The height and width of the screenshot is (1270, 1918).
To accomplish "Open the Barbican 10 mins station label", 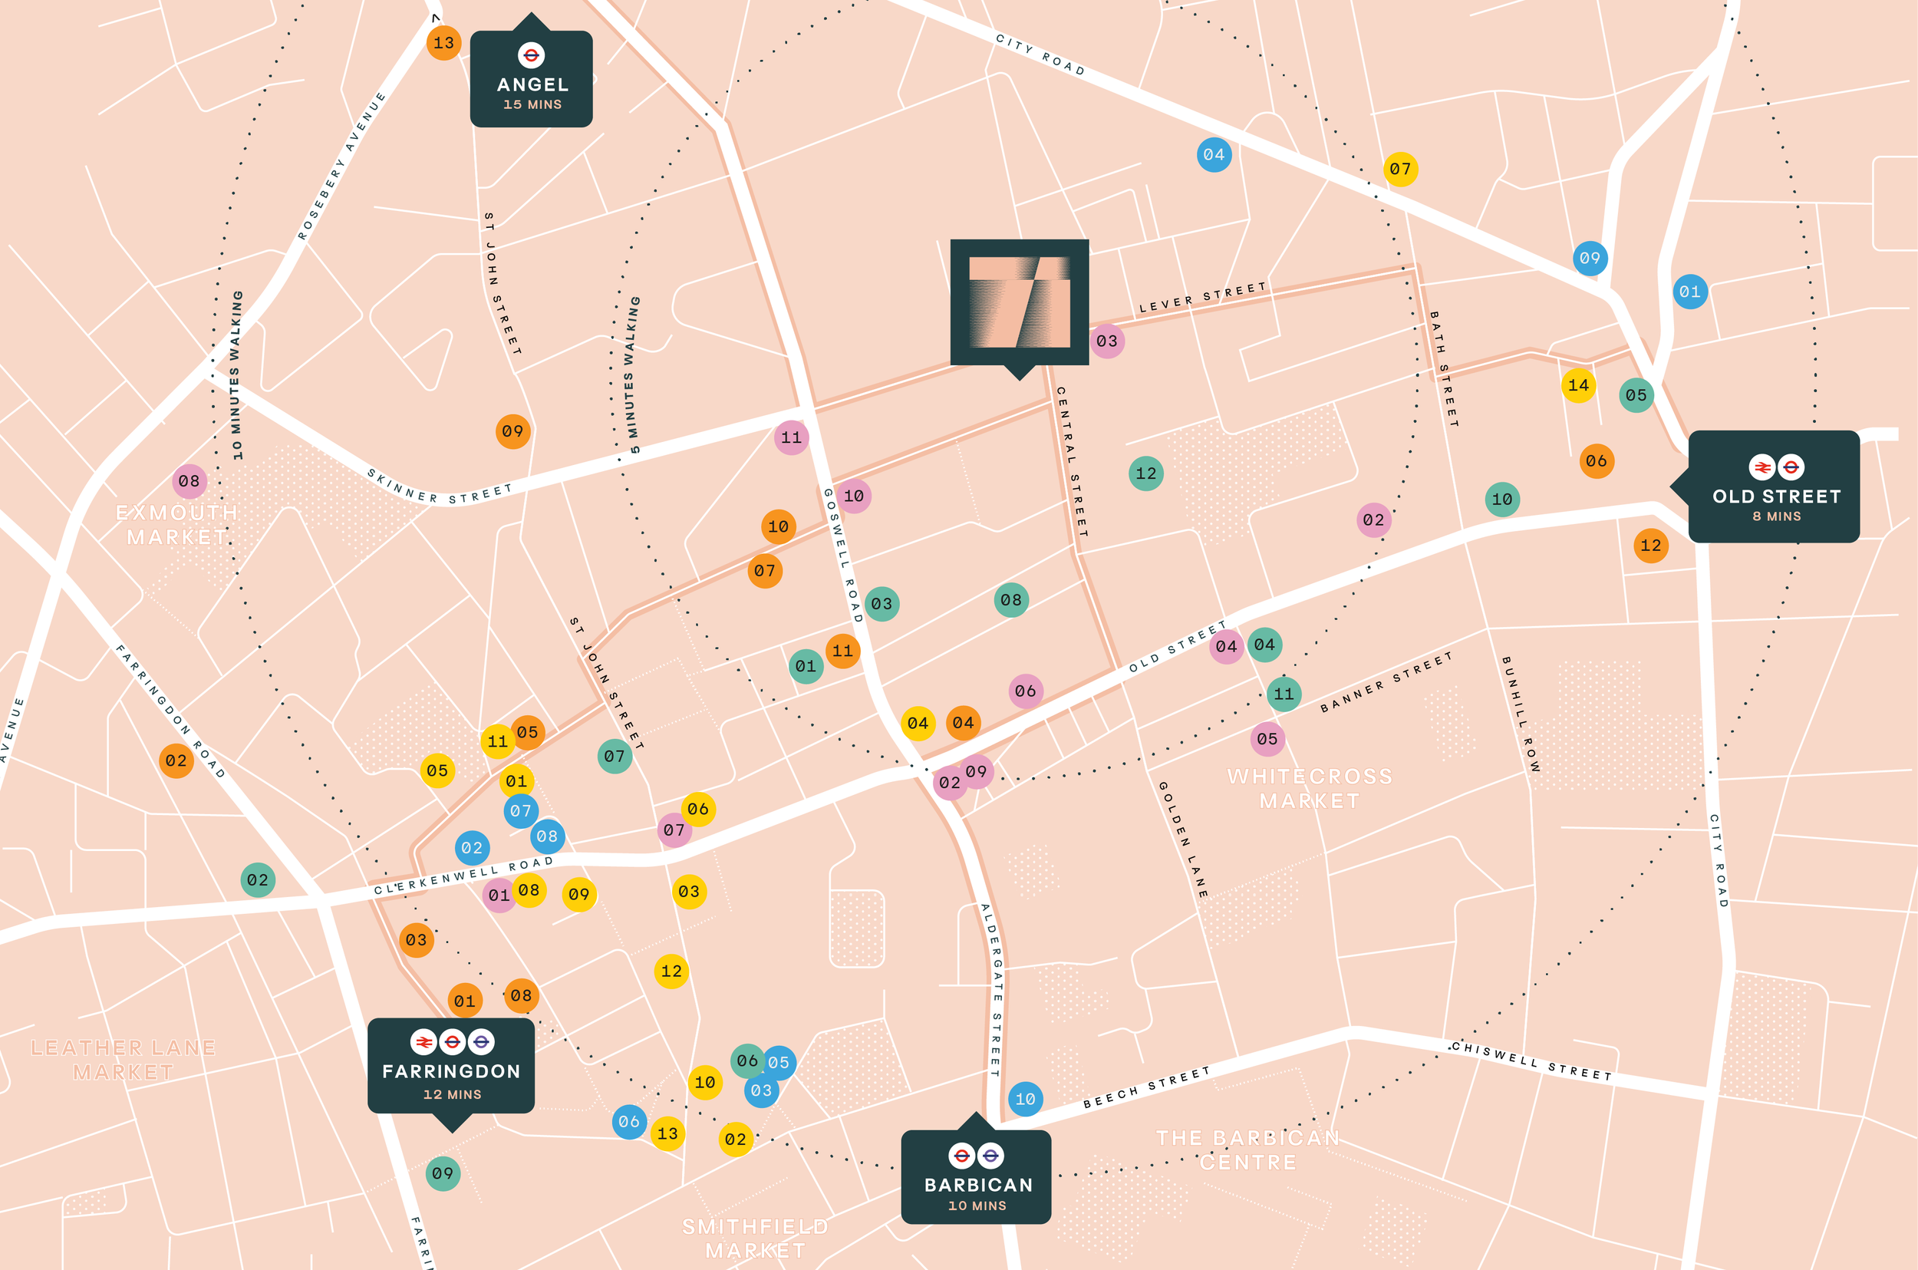I will [x=976, y=1176].
